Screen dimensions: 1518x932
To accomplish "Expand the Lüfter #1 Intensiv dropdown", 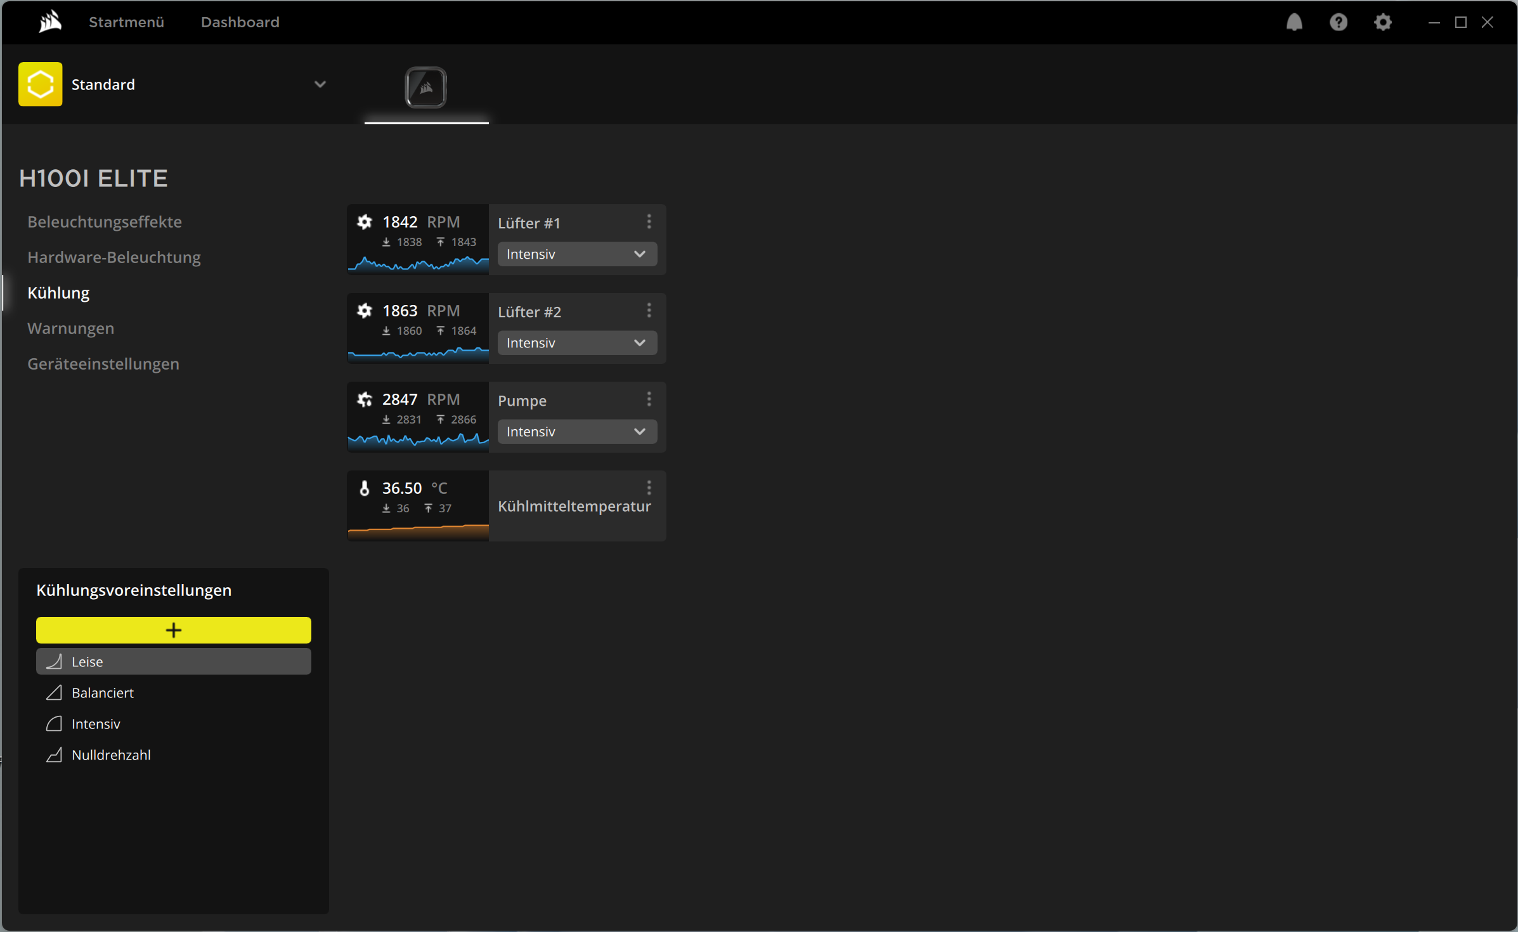I will click(x=577, y=254).
